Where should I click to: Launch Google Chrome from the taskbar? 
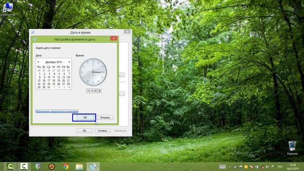click(66, 167)
